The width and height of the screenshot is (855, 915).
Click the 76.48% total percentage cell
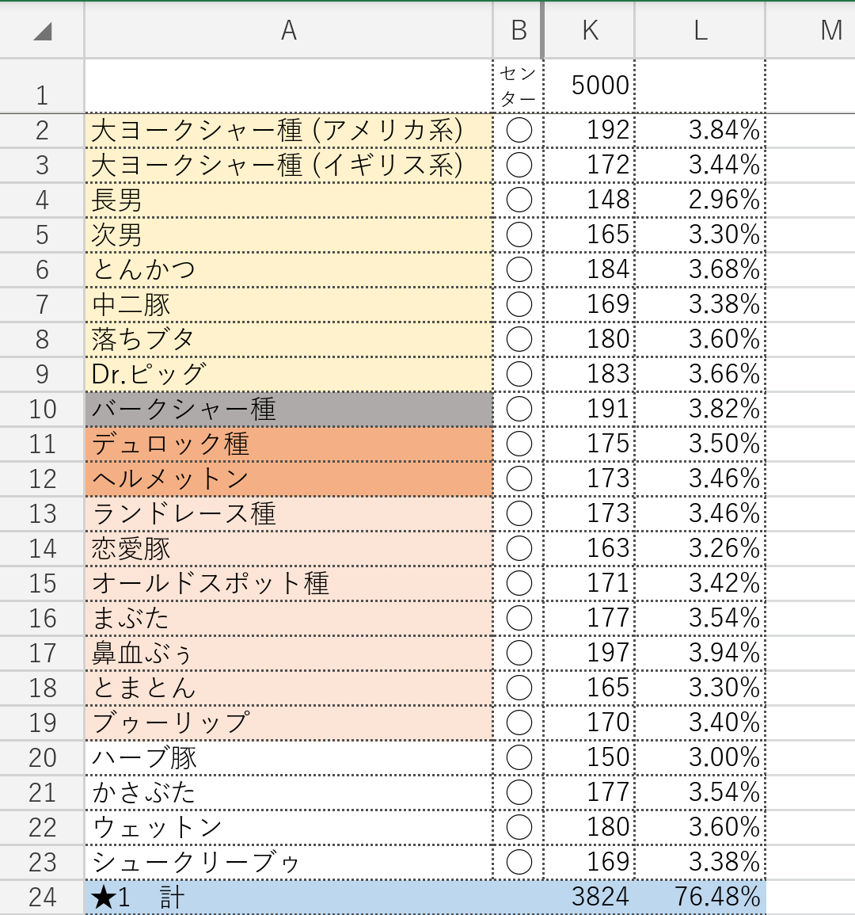[700, 897]
